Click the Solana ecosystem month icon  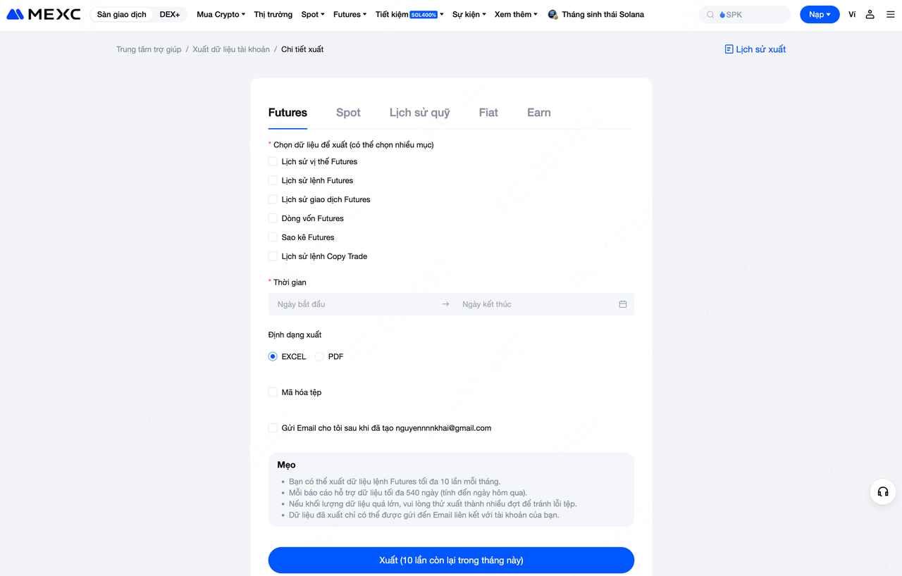coord(552,14)
